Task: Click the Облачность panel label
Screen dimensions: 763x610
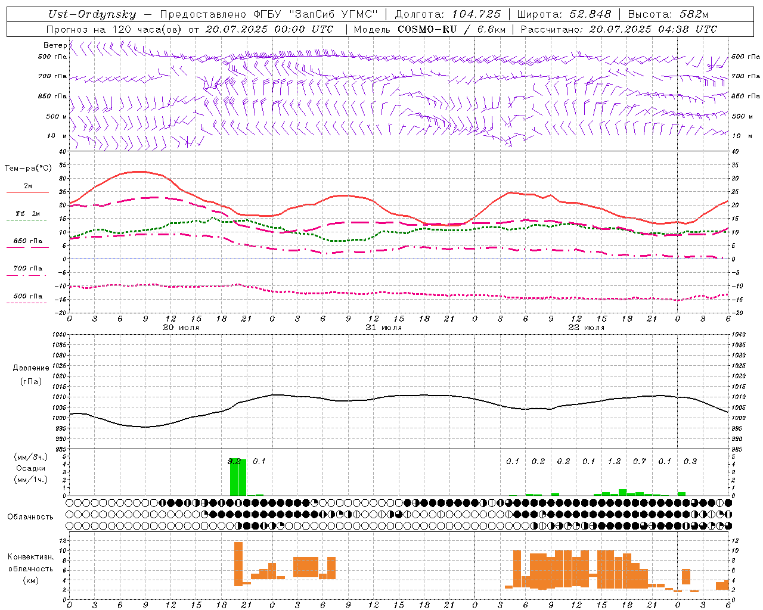Action: pyautogui.click(x=30, y=516)
